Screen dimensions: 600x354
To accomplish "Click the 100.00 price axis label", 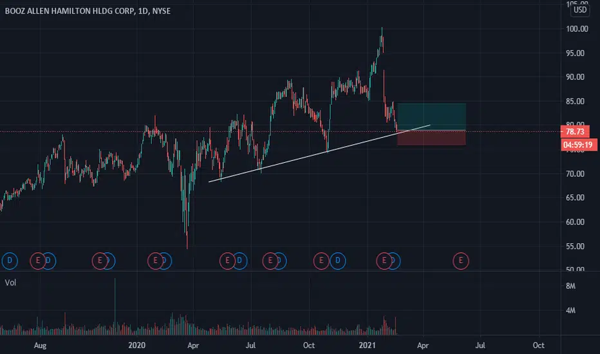I will (577, 29).
